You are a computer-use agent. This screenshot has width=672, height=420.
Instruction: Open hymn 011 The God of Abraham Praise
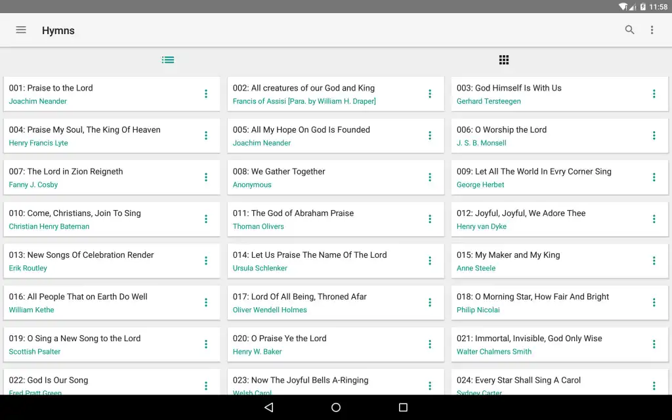click(322, 219)
